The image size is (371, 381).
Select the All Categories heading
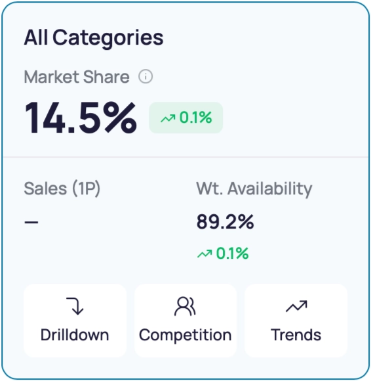tap(94, 37)
